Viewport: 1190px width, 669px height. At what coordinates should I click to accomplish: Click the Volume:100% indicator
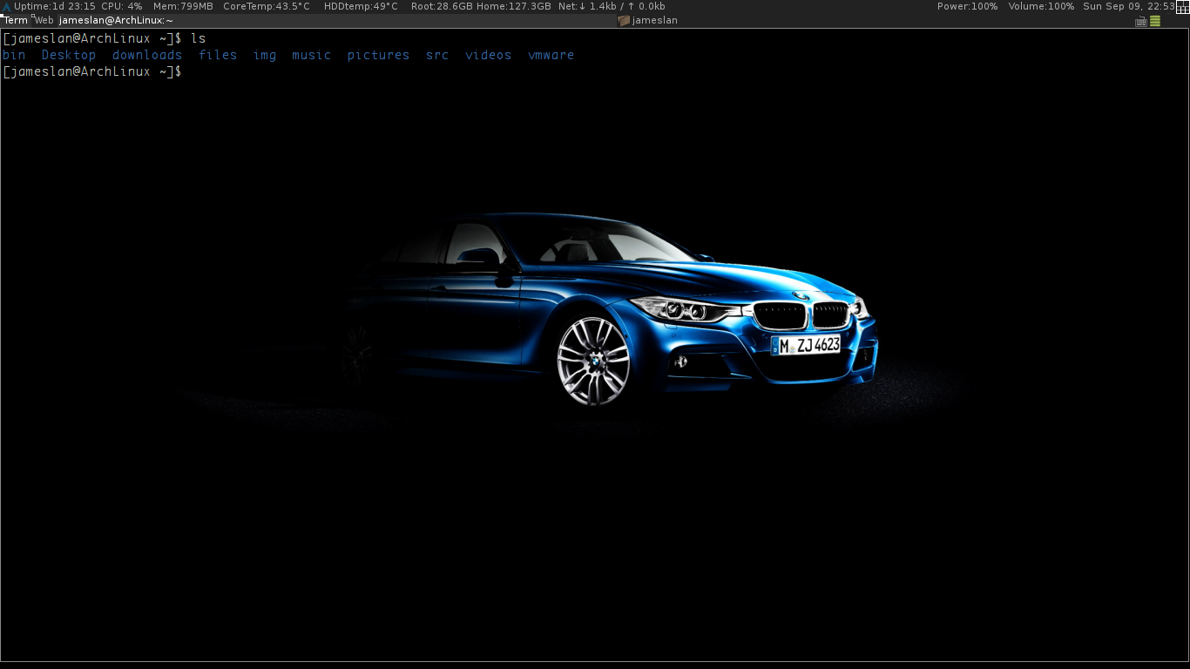(x=1041, y=6)
